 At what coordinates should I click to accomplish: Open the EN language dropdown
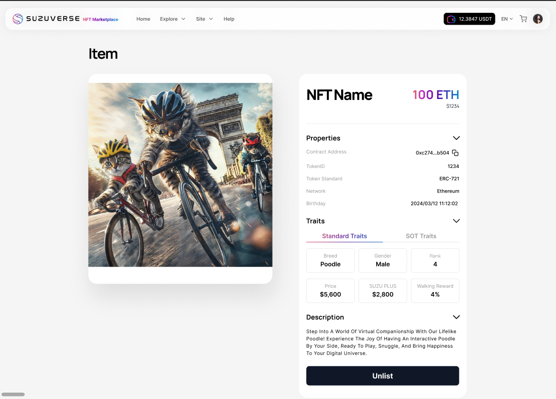(x=507, y=19)
